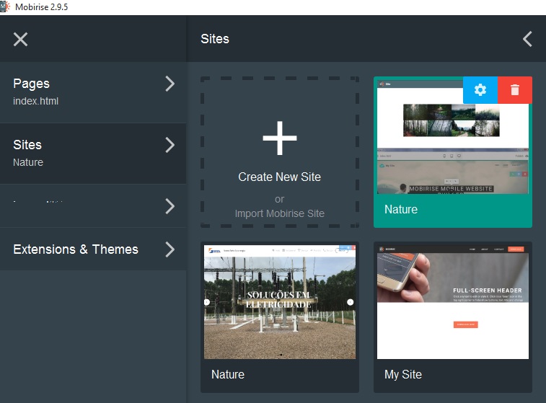
Task: Click the Mobirise app icon in title bar
Action: pyautogui.click(x=6, y=7)
